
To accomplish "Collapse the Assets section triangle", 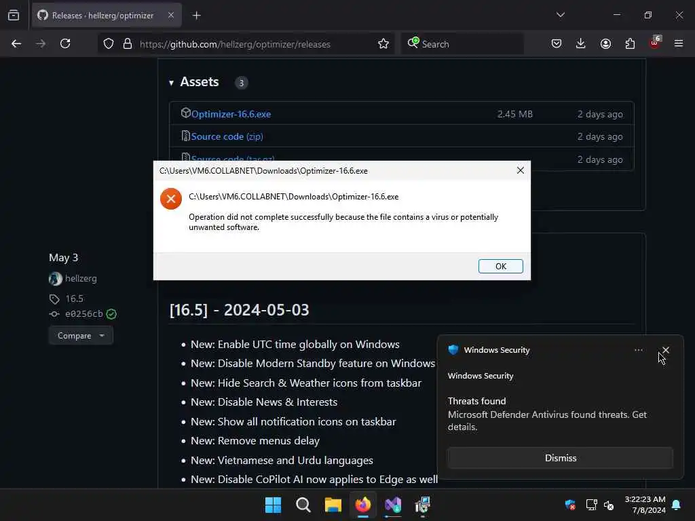I will pyautogui.click(x=171, y=82).
